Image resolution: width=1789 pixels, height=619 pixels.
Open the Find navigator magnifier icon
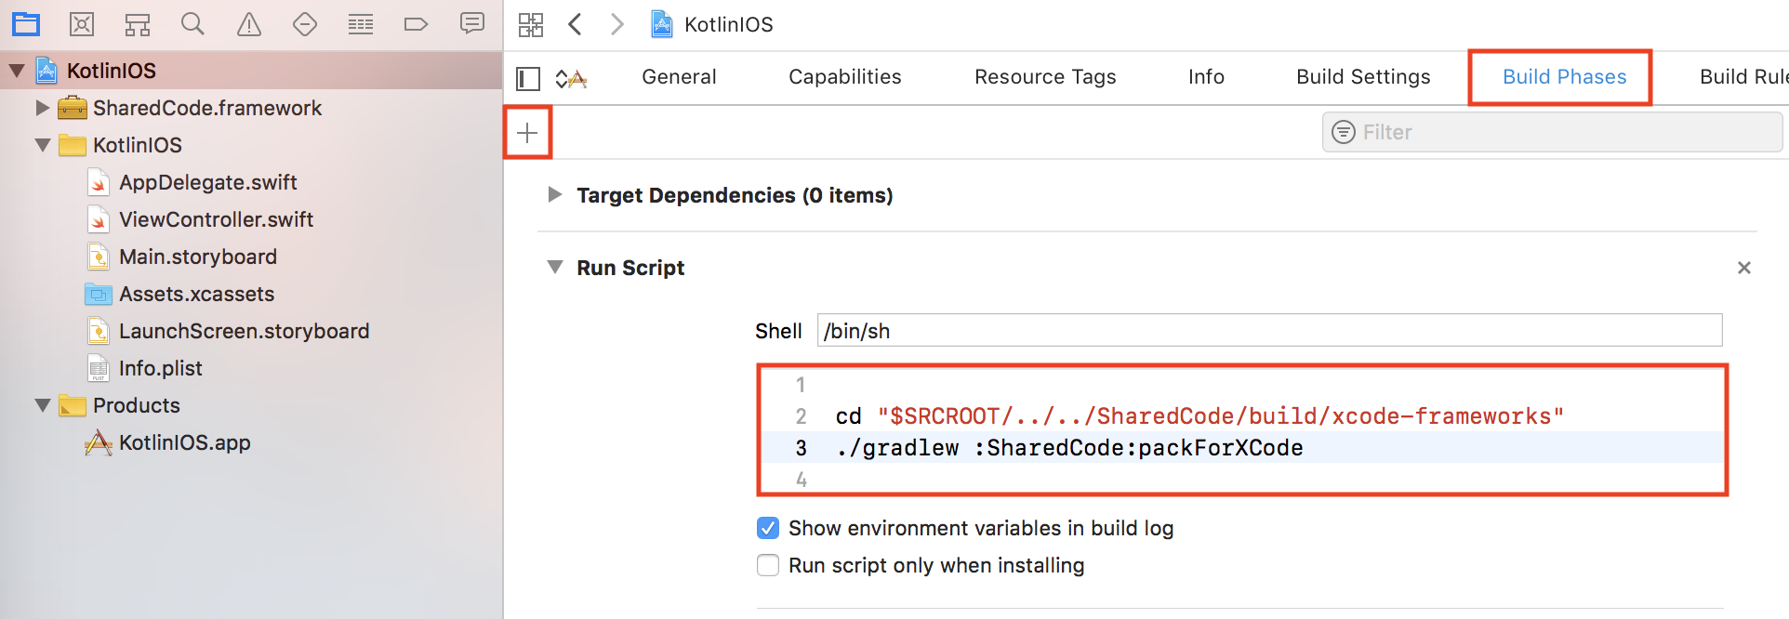[x=192, y=24]
